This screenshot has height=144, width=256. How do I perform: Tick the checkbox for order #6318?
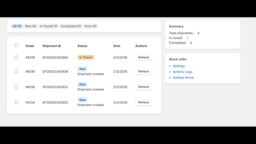(16, 87)
